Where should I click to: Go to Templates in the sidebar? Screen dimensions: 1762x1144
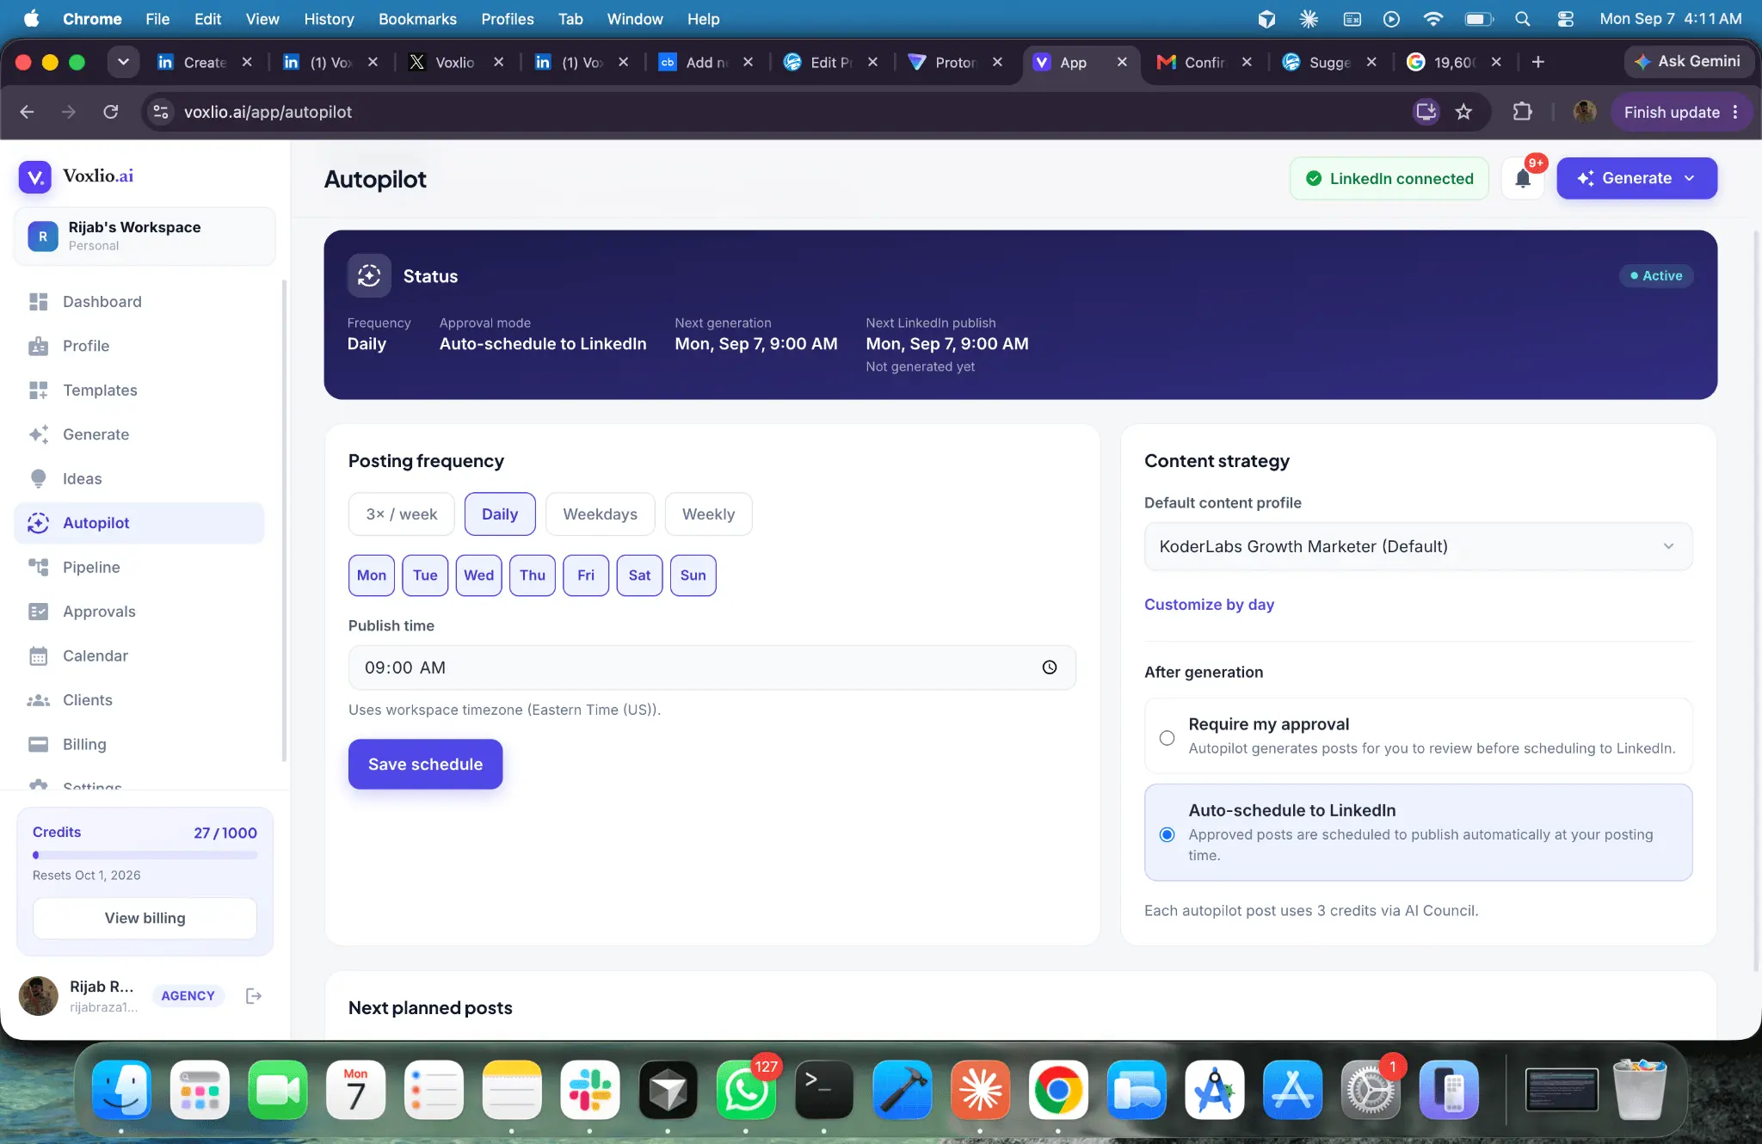[139, 391]
